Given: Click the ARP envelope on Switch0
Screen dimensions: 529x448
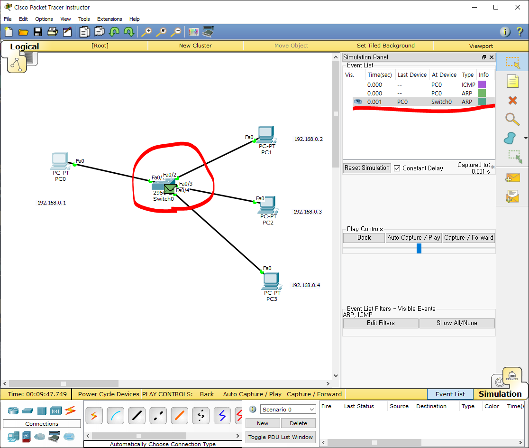Looking at the screenshot, I should tap(170, 189).
